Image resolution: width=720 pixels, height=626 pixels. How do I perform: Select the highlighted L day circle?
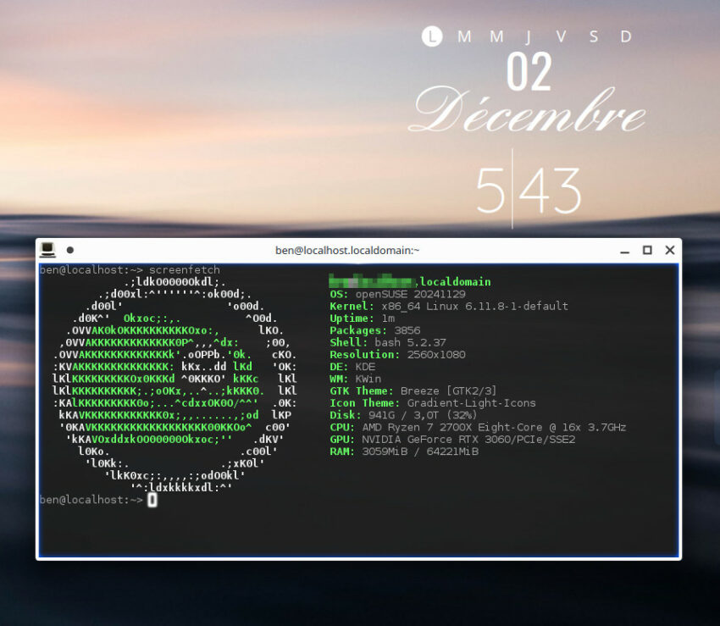[432, 36]
